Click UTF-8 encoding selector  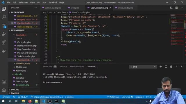(x=149, y=97)
